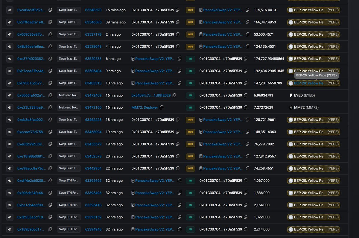
Task: Copy the sender address in block 63548520 row
Action: tap(178, 10)
